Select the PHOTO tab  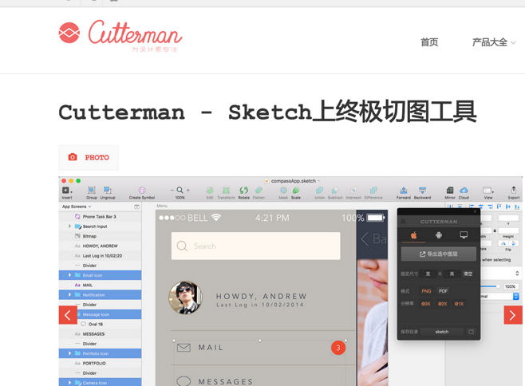[89, 157]
